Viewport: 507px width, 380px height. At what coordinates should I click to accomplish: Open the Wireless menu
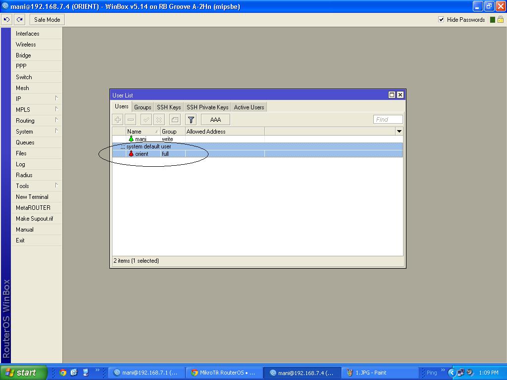[x=36, y=45]
